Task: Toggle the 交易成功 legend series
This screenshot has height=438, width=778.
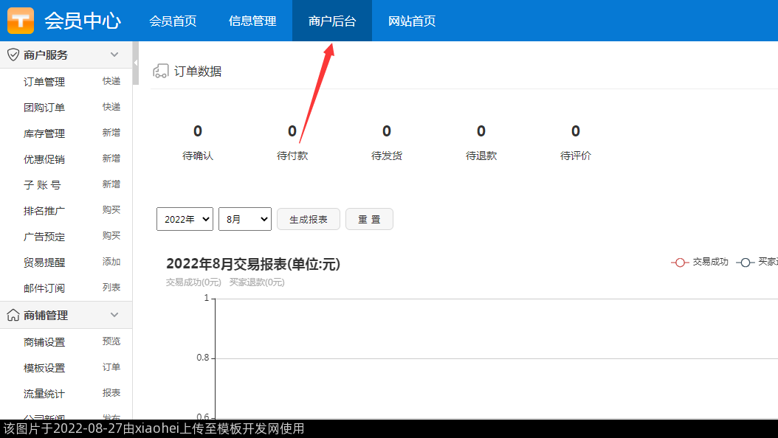Action: pyautogui.click(x=700, y=262)
